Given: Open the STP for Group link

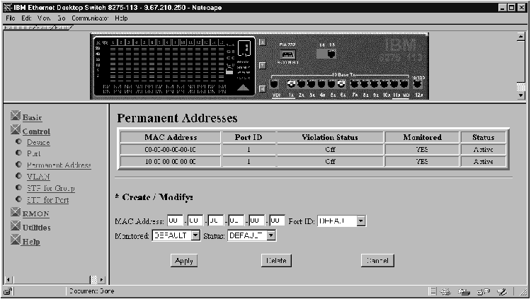Looking at the screenshot, I should click(x=50, y=188).
